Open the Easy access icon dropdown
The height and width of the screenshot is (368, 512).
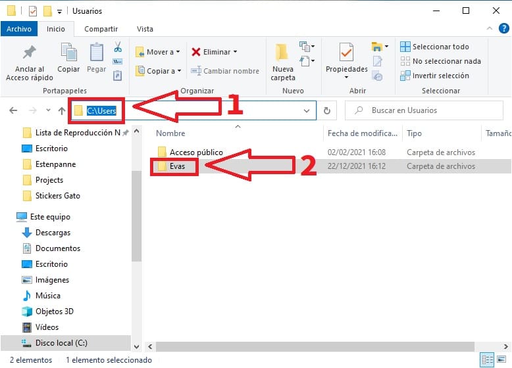coord(307,61)
